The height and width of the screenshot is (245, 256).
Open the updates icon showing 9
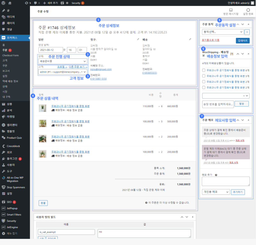27,3
